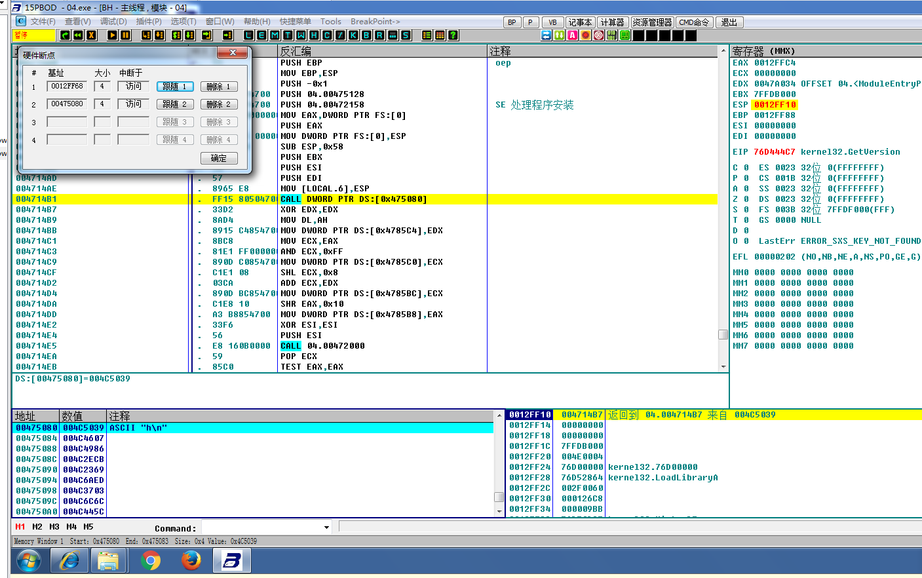Click the 计算器 toolbar button

(613, 22)
